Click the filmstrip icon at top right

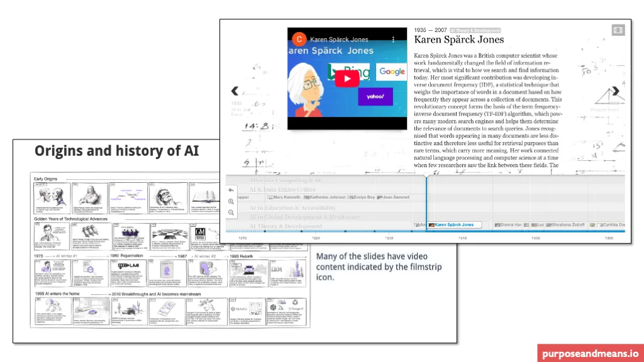coord(618,30)
